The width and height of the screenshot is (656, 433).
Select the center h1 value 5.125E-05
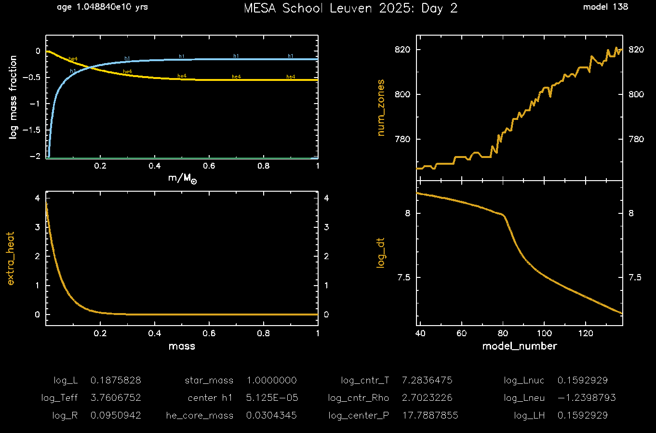[272, 398]
